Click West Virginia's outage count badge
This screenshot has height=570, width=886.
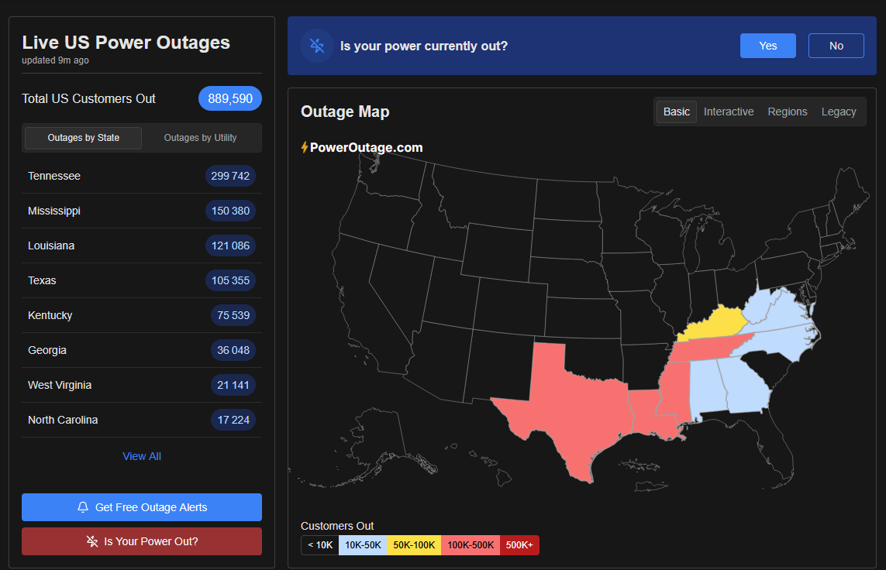coord(233,385)
